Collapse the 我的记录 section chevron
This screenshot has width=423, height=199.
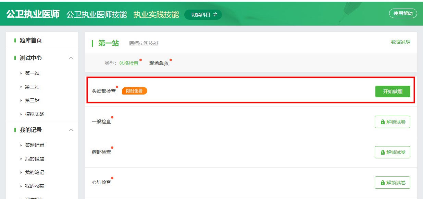coord(71,130)
